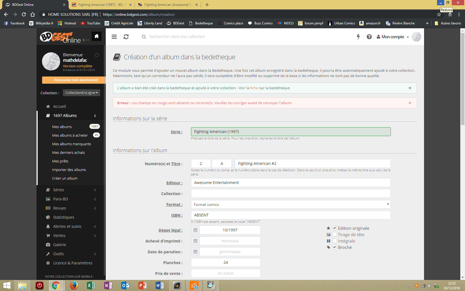
Task: Open the fiche link in success message
Action: coord(254,88)
